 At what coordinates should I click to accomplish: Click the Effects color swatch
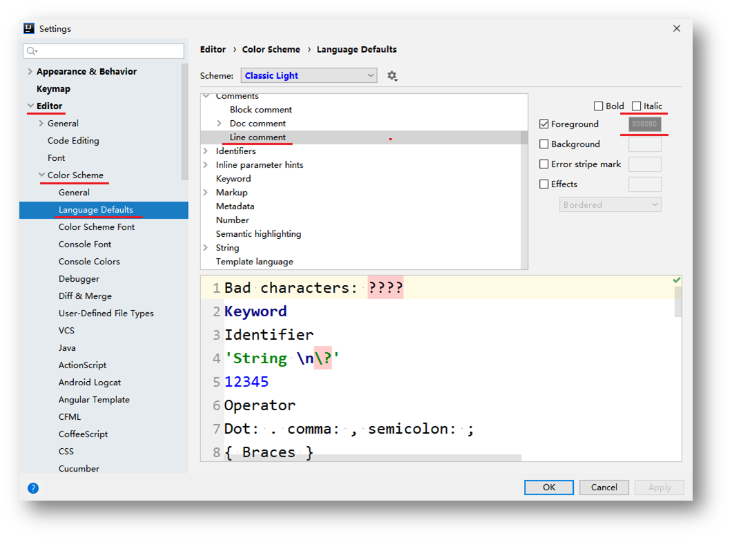645,184
